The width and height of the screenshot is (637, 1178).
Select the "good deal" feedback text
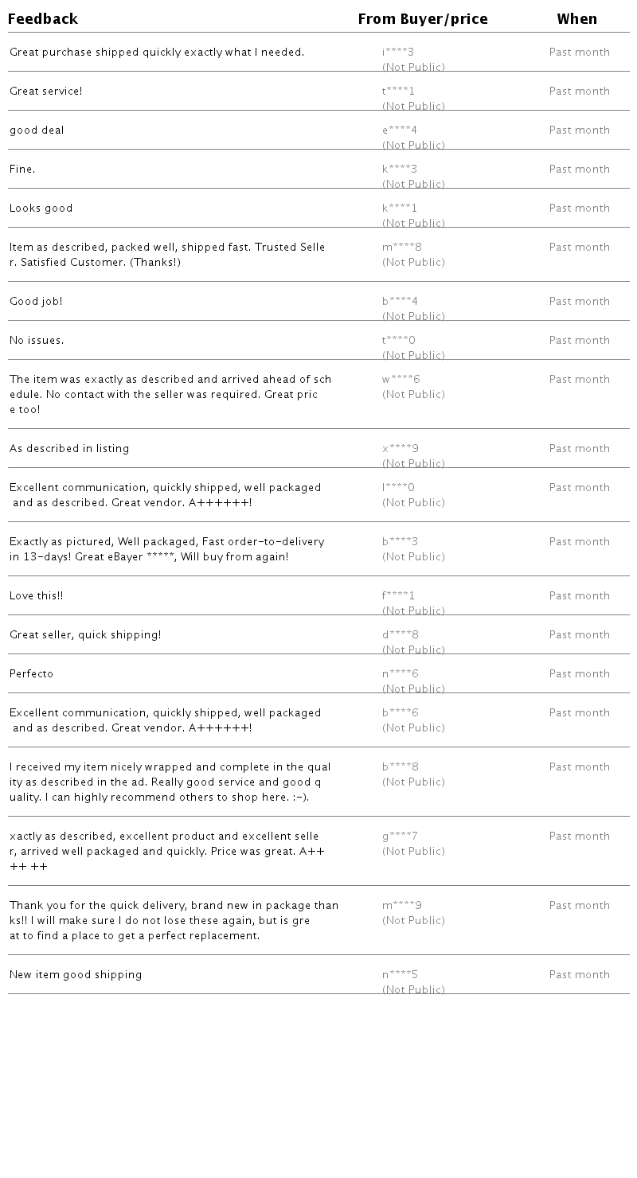coord(37,131)
